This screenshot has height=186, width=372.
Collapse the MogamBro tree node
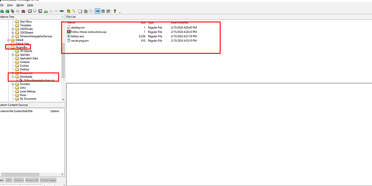[x=9, y=47]
